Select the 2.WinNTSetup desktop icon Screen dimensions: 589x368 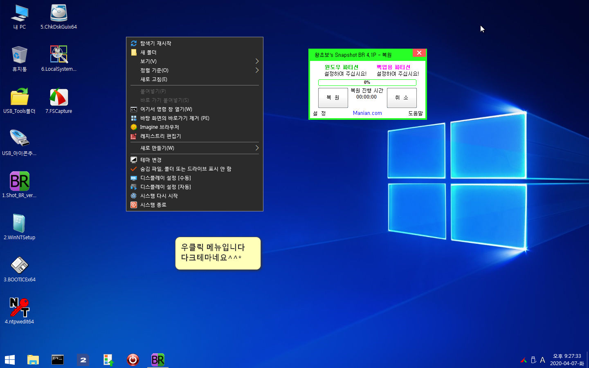(x=20, y=227)
